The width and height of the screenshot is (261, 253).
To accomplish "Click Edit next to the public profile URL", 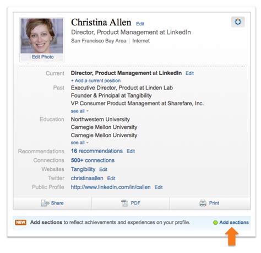I will point(159,187).
